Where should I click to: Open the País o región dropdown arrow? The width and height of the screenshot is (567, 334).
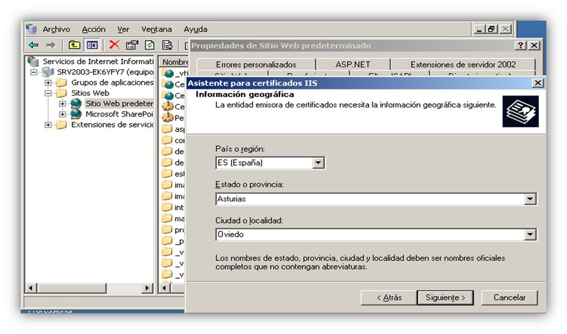click(x=318, y=163)
